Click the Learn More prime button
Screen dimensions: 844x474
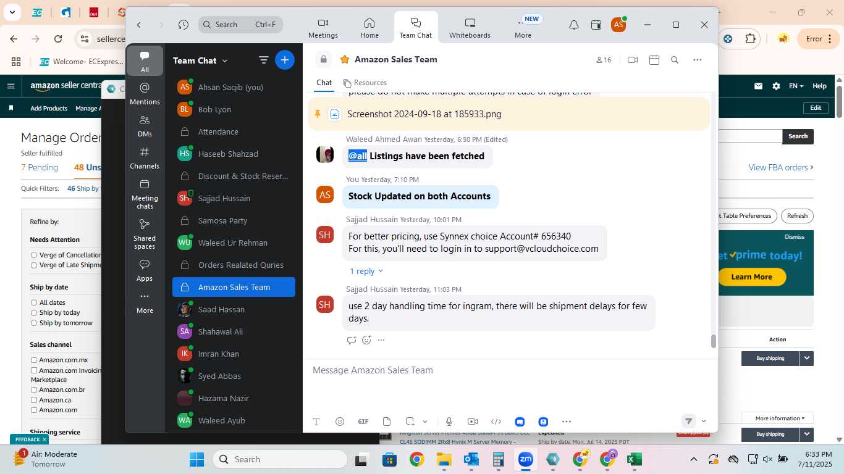tap(751, 276)
